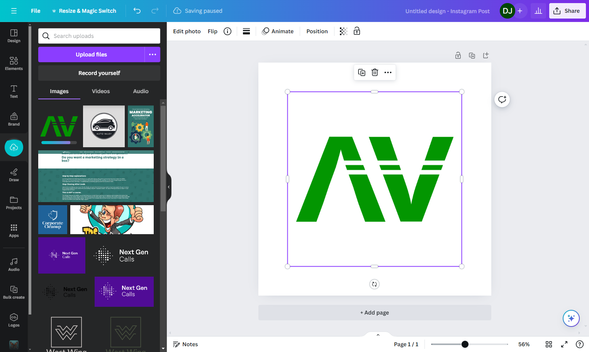Open the border style lines icon
Image resolution: width=589 pixels, height=352 pixels.
(x=246, y=31)
